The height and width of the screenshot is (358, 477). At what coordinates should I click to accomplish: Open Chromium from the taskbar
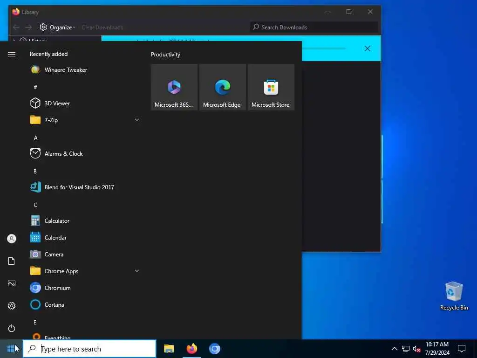pos(214,349)
